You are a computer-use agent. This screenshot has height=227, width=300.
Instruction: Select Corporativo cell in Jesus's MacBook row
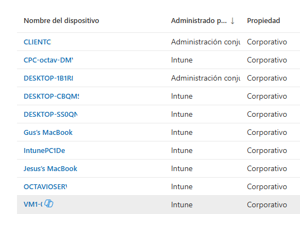267,168
